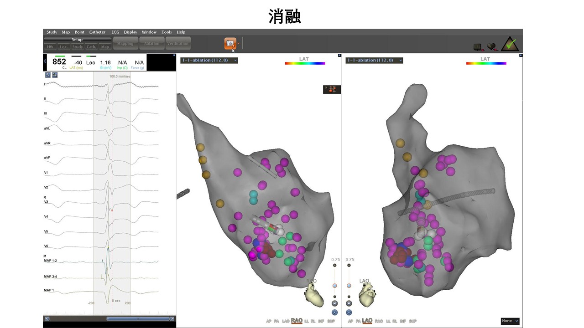
Task: Open the ECG menu
Action: pyautogui.click(x=115, y=32)
